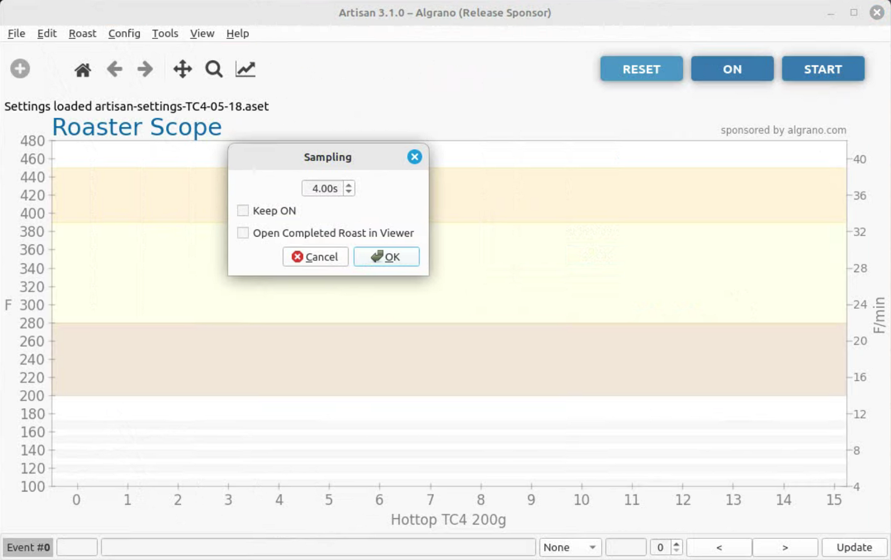Open the Config menu
This screenshot has width=891, height=560.
point(124,33)
